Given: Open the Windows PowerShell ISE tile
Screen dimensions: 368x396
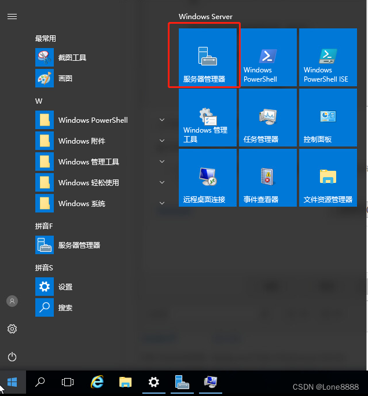Looking at the screenshot, I should (328, 57).
